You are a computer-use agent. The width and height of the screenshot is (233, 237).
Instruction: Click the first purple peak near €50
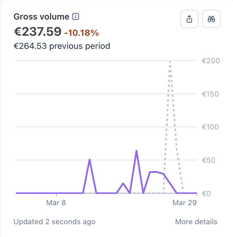tap(90, 160)
